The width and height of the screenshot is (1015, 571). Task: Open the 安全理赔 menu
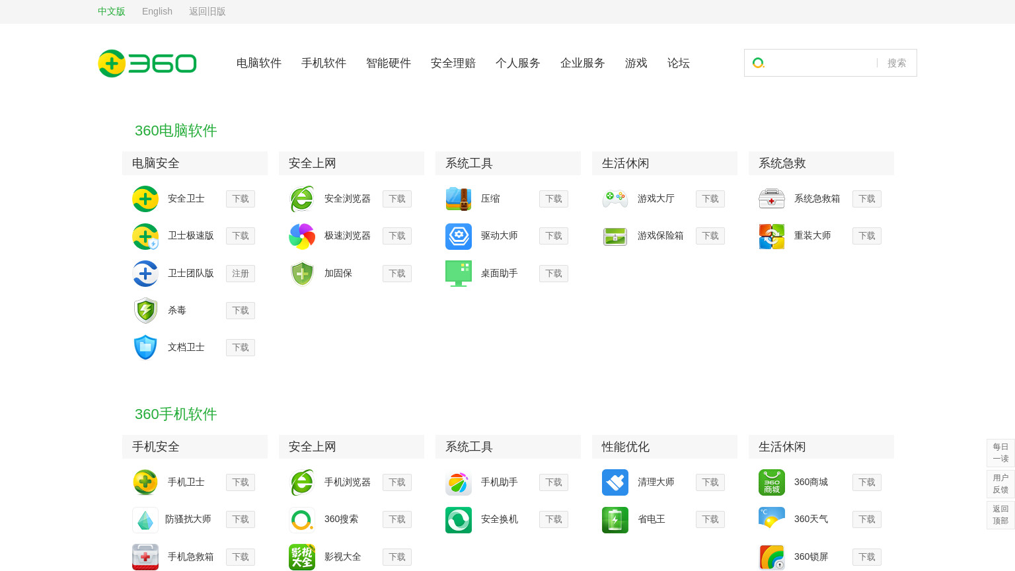pyautogui.click(x=453, y=63)
